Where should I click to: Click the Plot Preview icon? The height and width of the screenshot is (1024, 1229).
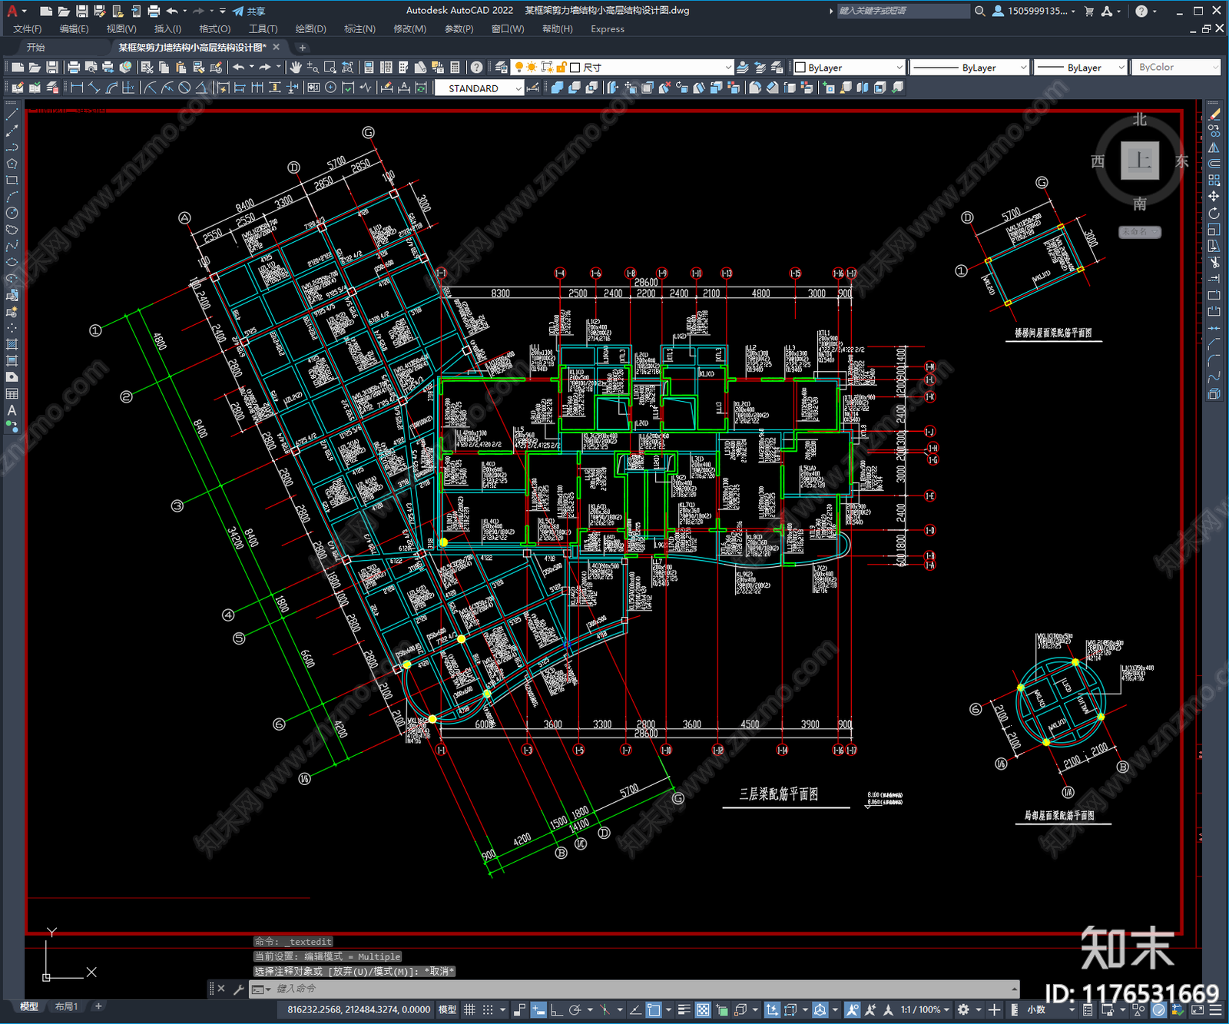(x=91, y=68)
